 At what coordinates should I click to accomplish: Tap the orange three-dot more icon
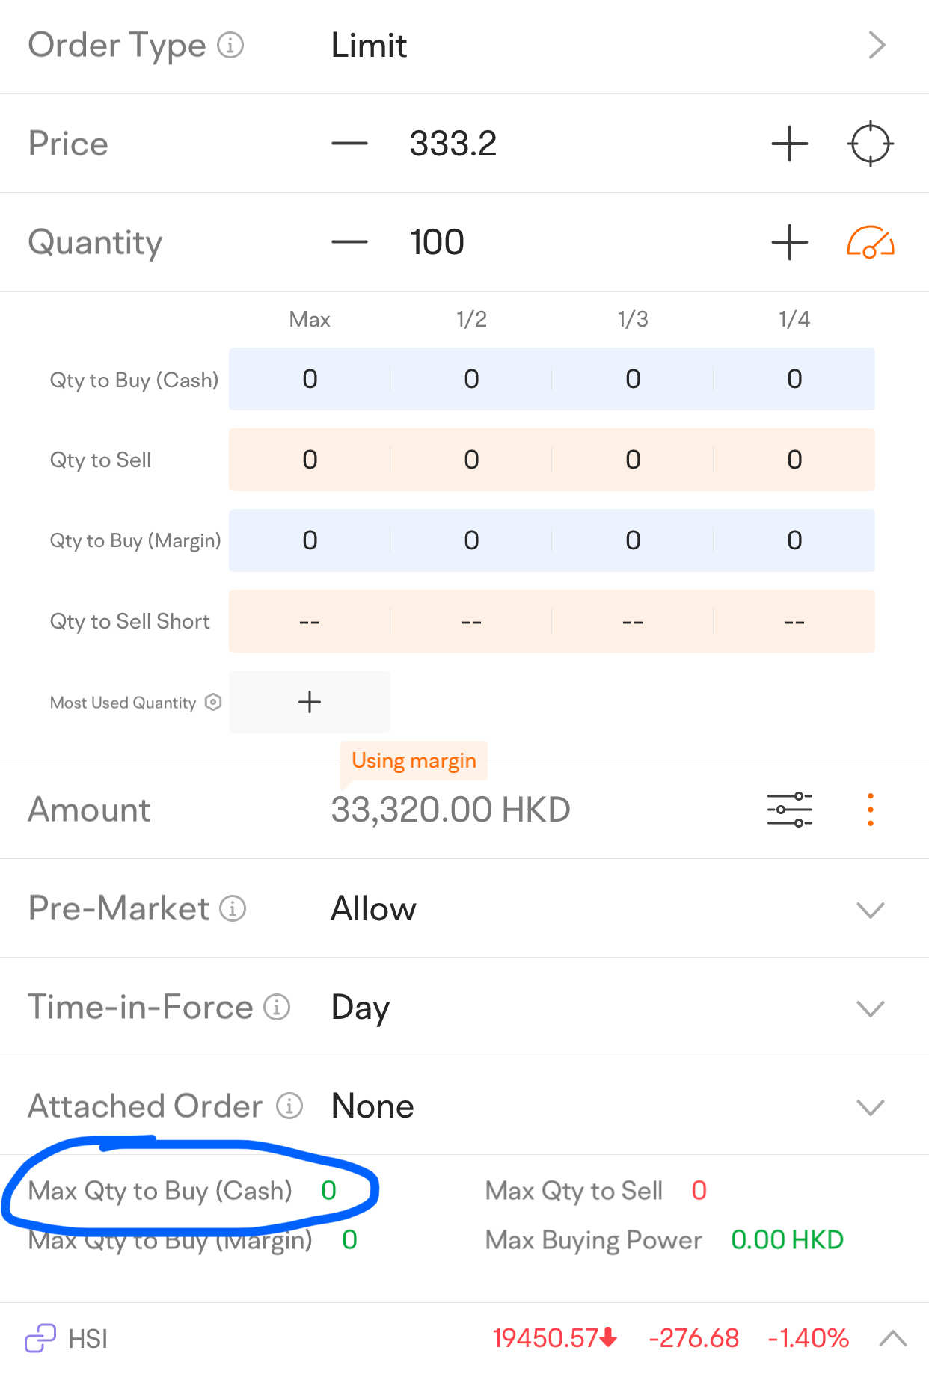(x=870, y=810)
